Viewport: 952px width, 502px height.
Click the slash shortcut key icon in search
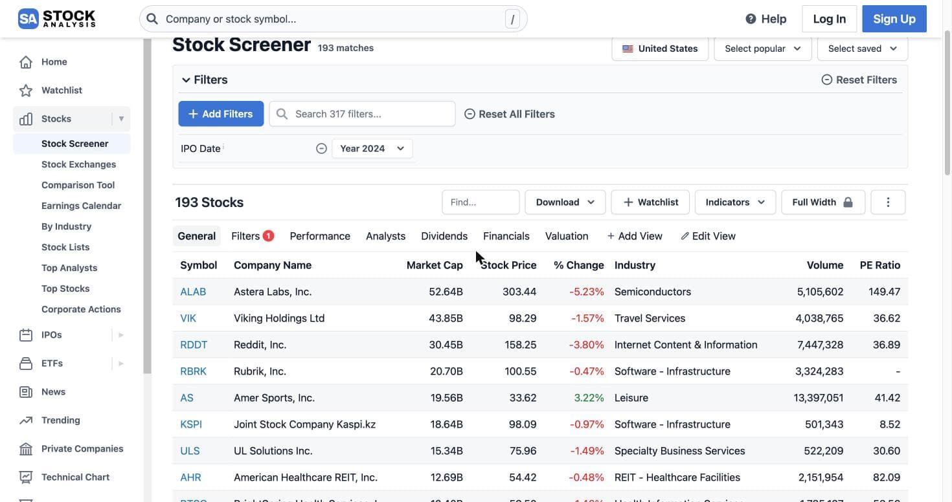pyautogui.click(x=512, y=19)
